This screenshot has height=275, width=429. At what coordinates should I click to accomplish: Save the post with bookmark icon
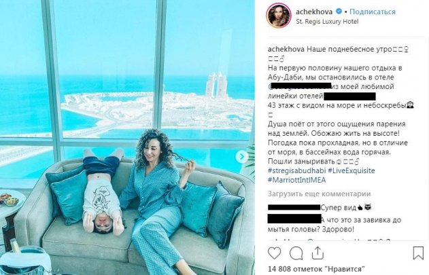click(x=418, y=253)
